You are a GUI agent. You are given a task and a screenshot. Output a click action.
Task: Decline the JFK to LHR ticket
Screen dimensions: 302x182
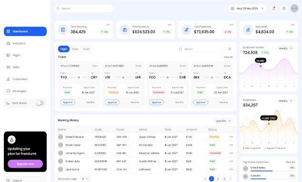tap(135, 102)
